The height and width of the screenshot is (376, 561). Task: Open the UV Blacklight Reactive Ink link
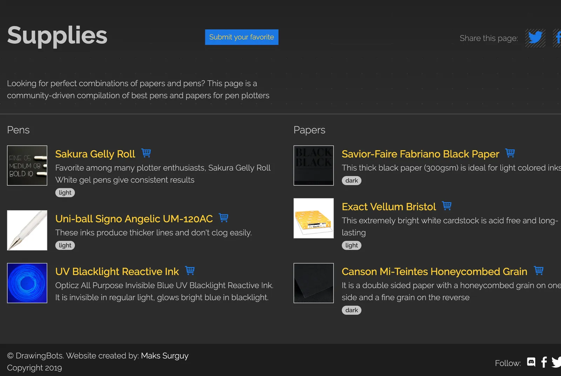[117, 272]
